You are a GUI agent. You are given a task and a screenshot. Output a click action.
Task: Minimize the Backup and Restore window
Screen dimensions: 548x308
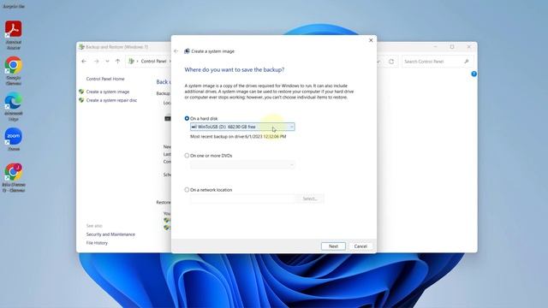(436, 46)
